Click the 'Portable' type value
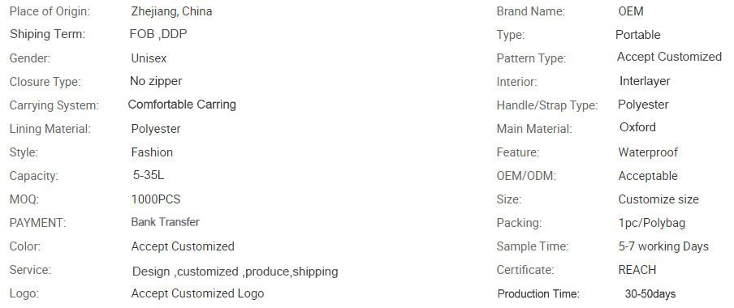Screen dimensions: 734x308 (x=637, y=35)
